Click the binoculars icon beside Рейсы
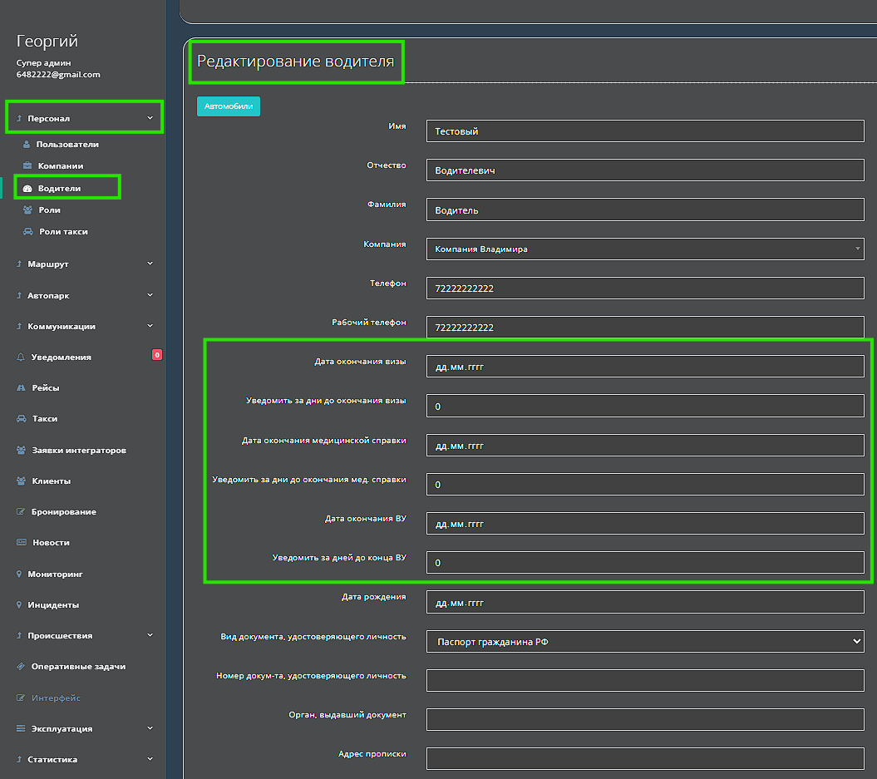 pyautogui.click(x=21, y=388)
